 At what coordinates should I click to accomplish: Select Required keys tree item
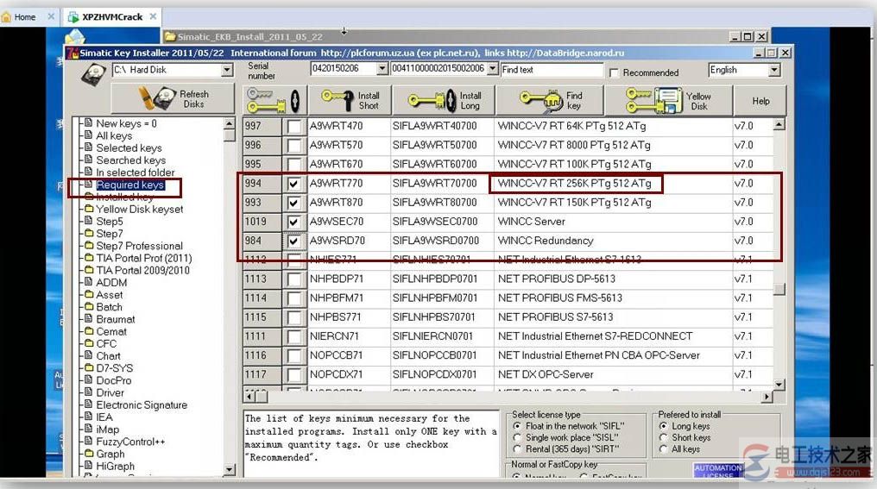point(129,185)
